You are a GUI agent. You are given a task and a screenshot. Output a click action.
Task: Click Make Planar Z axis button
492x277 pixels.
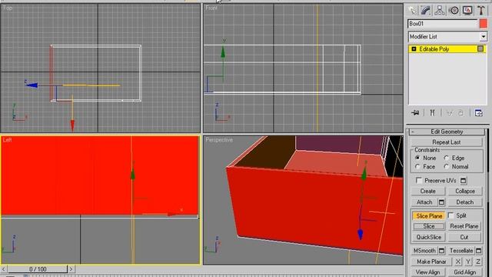[478, 262]
